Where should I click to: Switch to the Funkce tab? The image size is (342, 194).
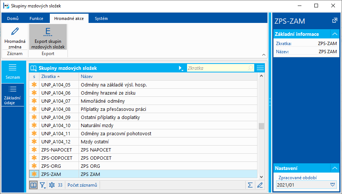coord(36,18)
